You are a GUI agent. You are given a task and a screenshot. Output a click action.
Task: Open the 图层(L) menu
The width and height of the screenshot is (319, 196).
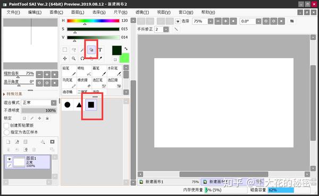(78, 12)
